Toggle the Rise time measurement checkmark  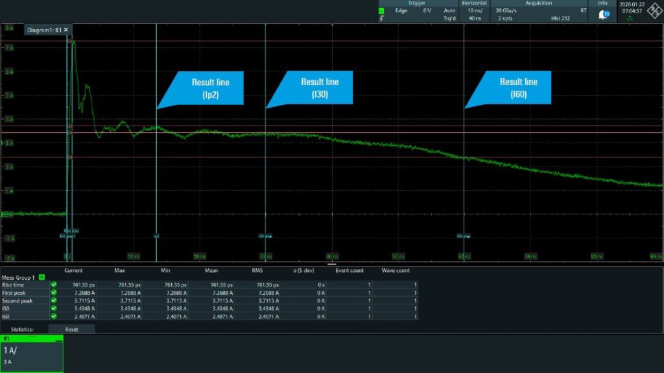[53, 284]
